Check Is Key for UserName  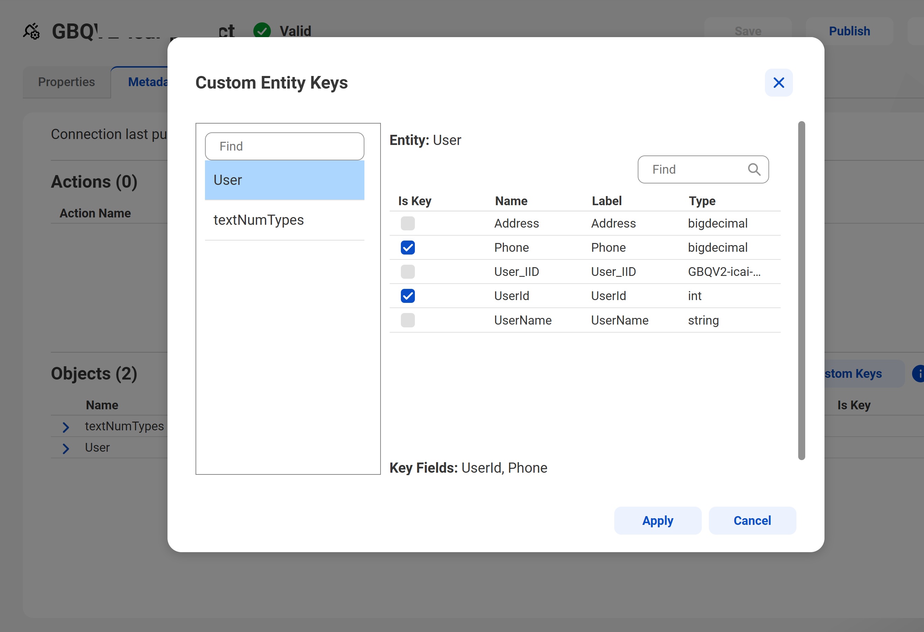click(x=408, y=320)
